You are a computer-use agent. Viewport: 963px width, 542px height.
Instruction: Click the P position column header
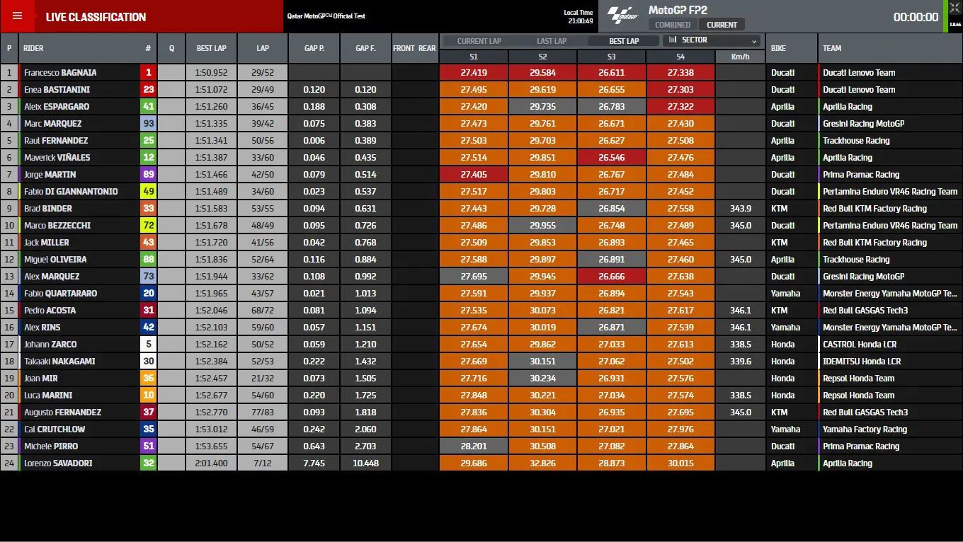[9, 48]
